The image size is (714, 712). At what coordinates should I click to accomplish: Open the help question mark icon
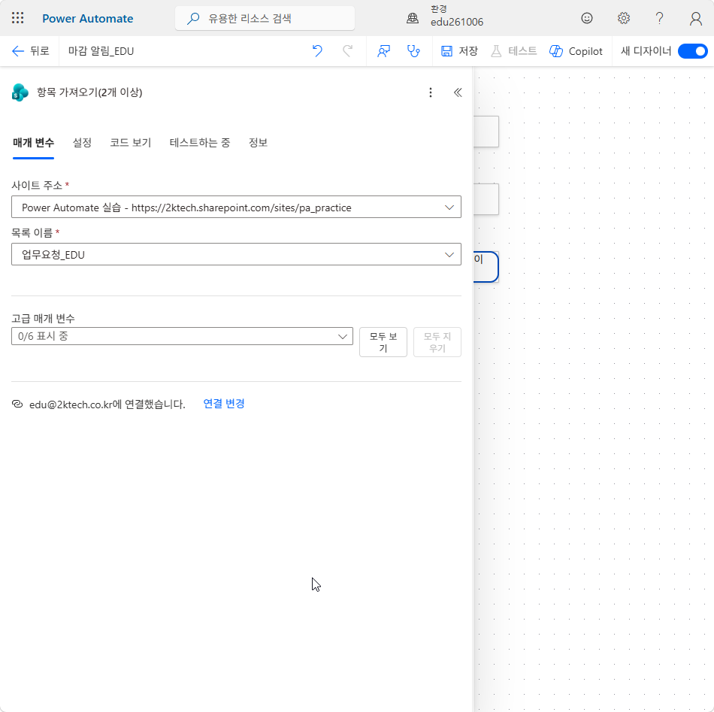tap(659, 18)
